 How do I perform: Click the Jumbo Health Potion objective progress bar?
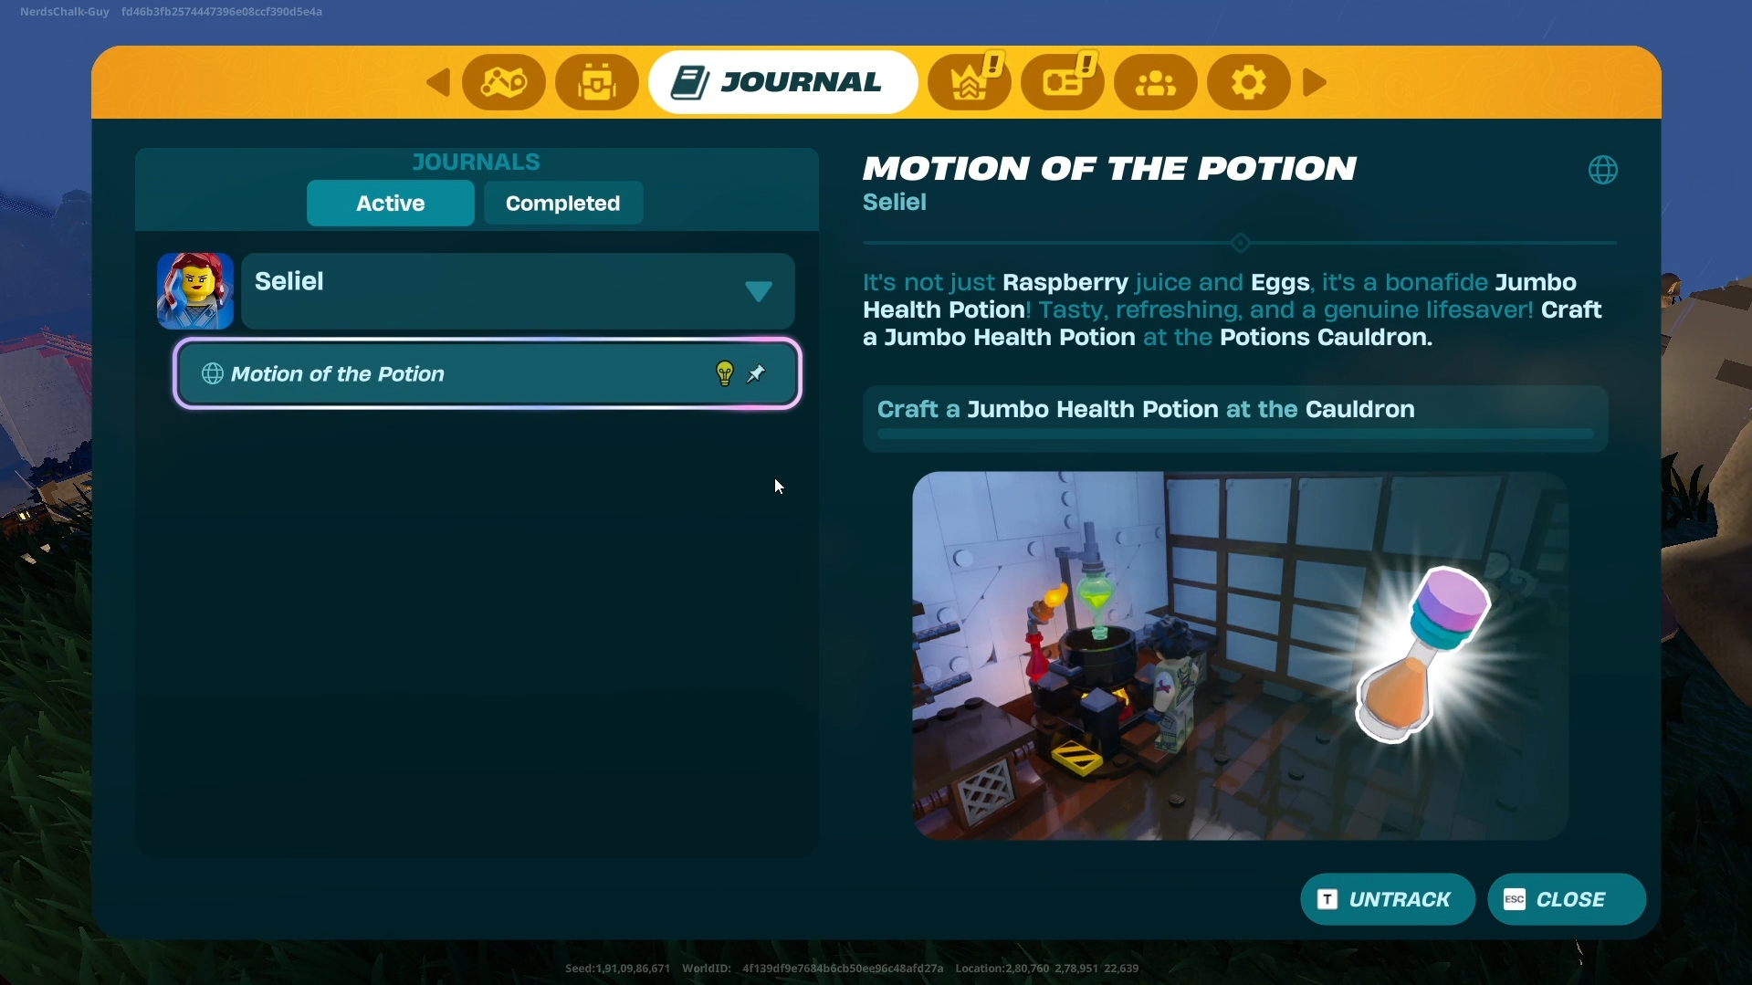(1234, 434)
